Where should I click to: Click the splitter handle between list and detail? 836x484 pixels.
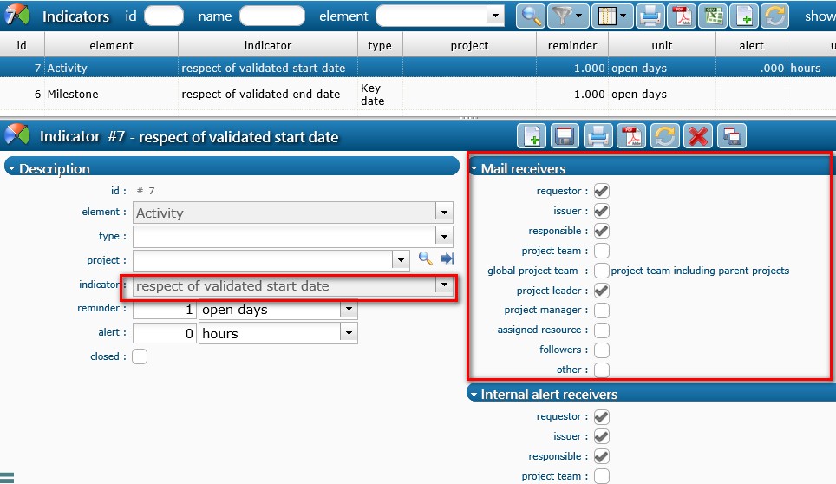[469, 118]
